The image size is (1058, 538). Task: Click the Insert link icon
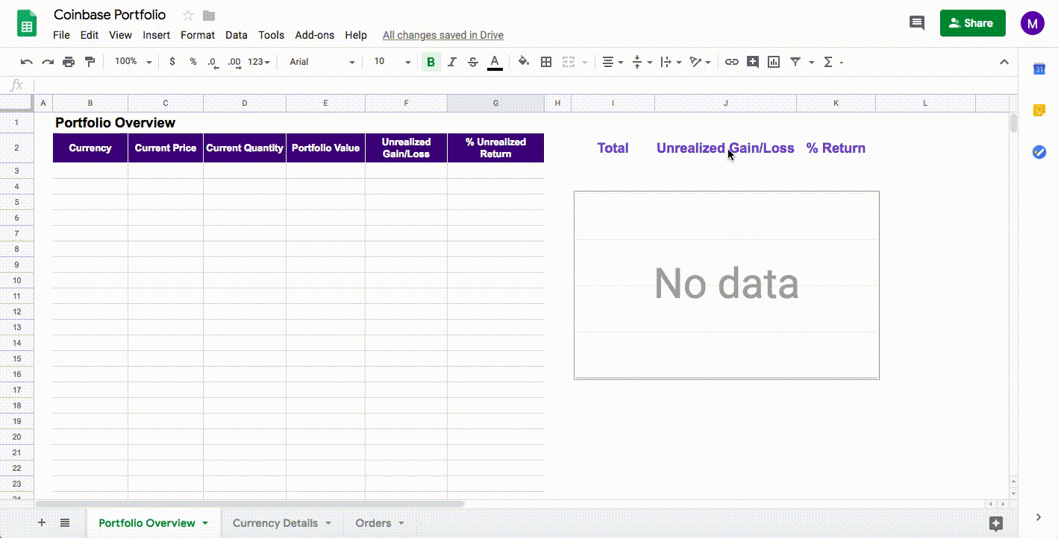click(732, 62)
